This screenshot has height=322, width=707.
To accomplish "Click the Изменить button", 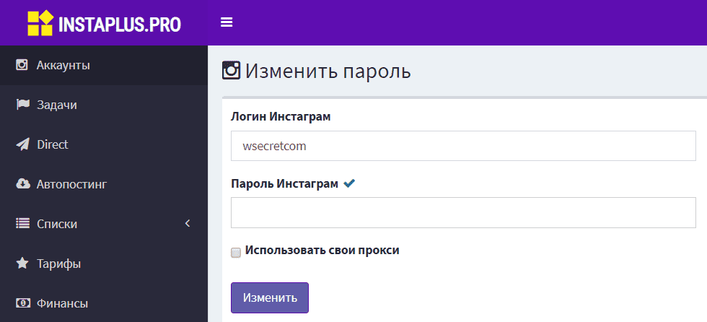I will tap(270, 297).
